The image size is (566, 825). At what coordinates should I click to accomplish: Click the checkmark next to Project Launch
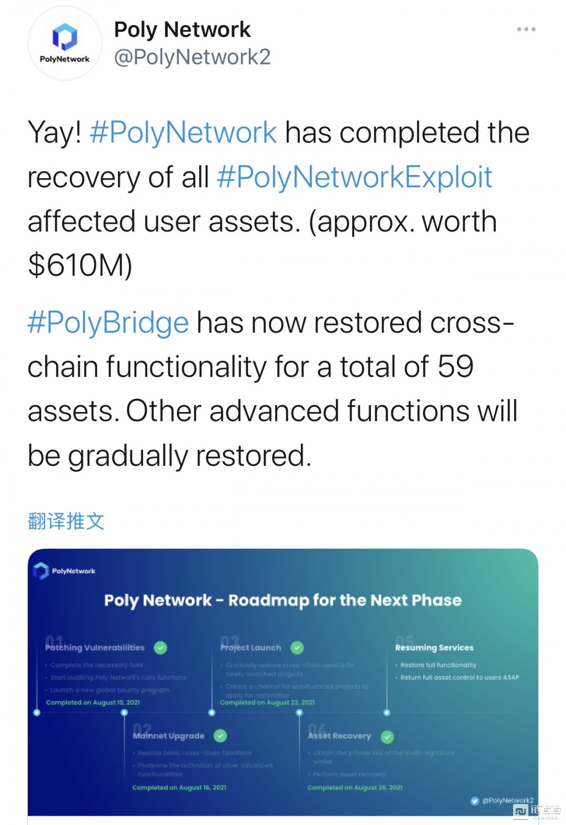(x=297, y=647)
